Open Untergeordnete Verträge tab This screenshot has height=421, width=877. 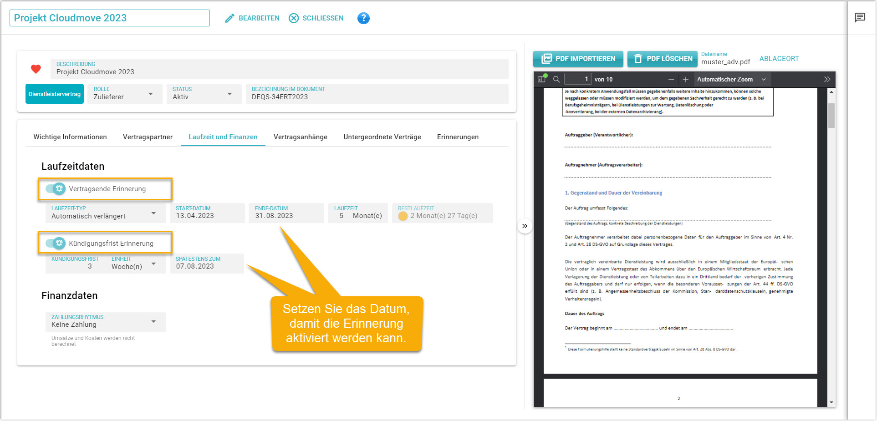coord(382,137)
